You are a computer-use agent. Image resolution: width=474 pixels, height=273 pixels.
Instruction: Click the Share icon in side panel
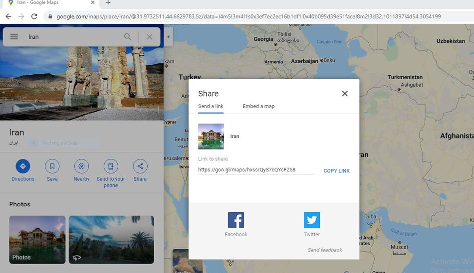click(140, 166)
